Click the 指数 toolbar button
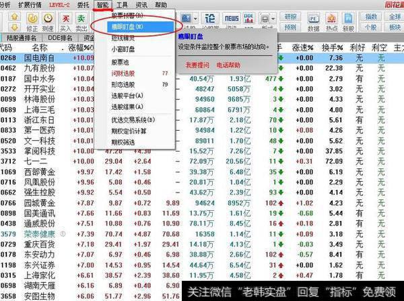The width and height of the screenshot is (404, 301). tap(371, 17)
